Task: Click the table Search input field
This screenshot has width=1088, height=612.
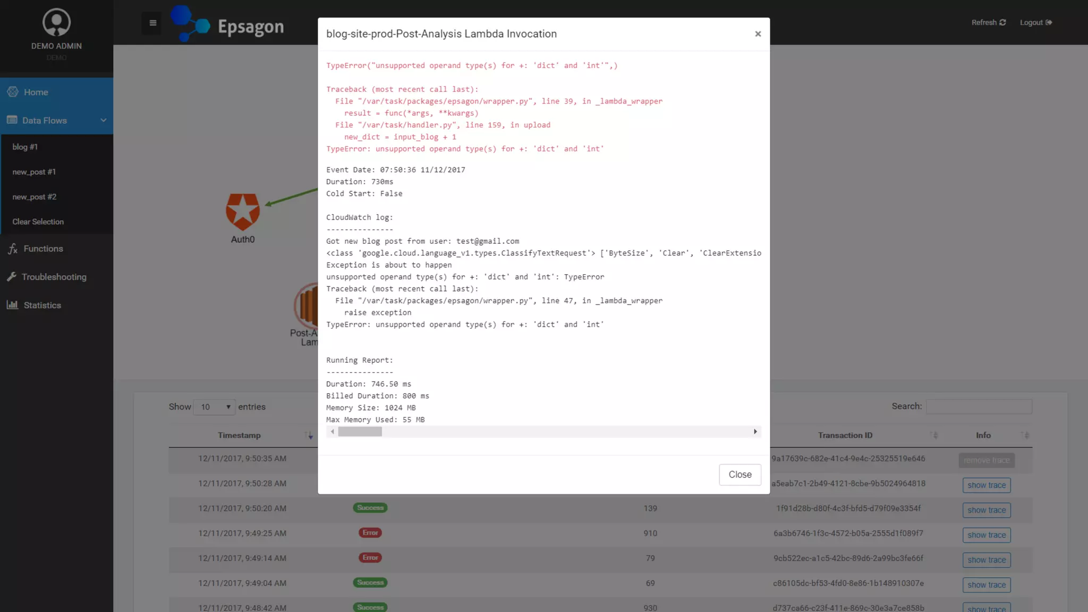Action: [x=979, y=406]
